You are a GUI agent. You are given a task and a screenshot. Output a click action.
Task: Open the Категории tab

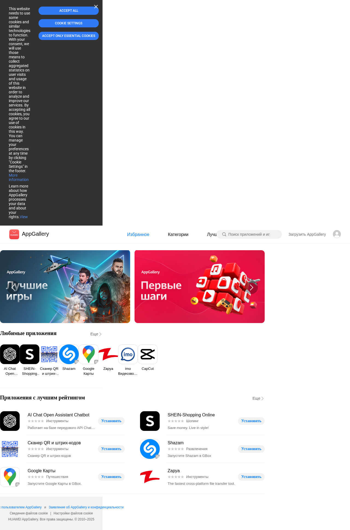click(178, 235)
